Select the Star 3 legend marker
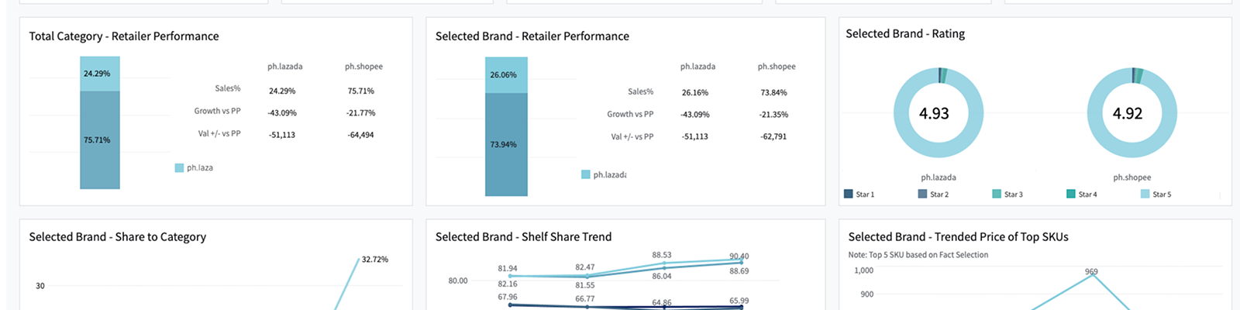Screen dimensions: 1240x310 click(997, 194)
